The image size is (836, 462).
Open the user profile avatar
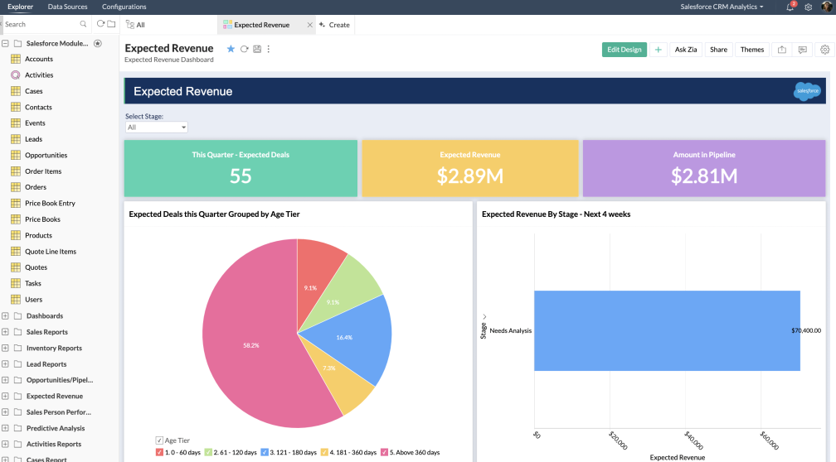click(827, 7)
